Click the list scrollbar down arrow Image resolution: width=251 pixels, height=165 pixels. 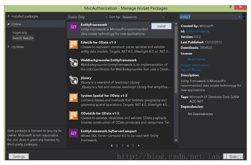point(176,140)
